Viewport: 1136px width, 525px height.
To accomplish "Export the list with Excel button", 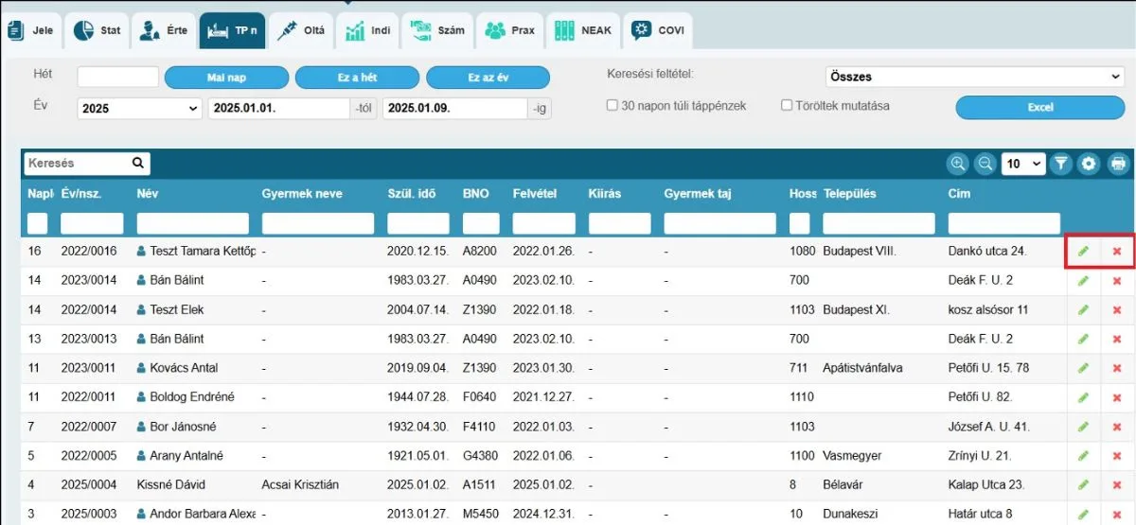I will [x=1039, y=108].
